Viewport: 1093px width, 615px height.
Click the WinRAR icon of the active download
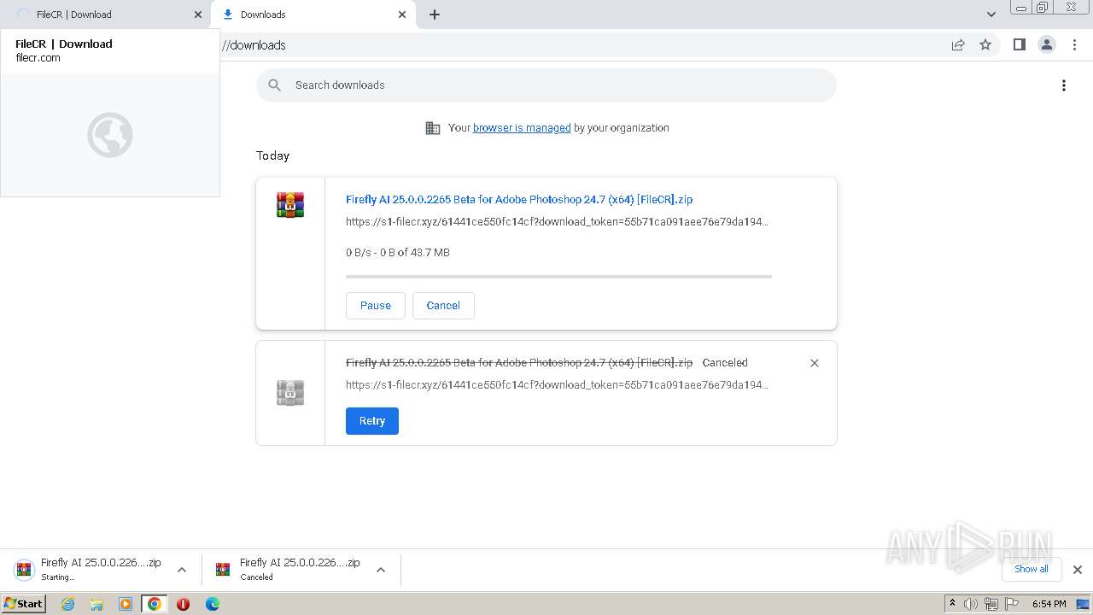(290, 205)
